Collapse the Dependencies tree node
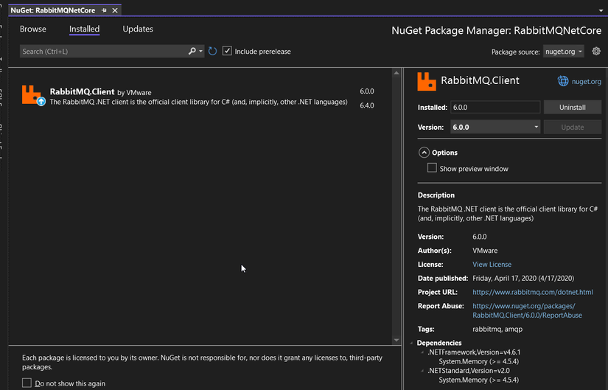The image size is (608, 390). point(412,343)
